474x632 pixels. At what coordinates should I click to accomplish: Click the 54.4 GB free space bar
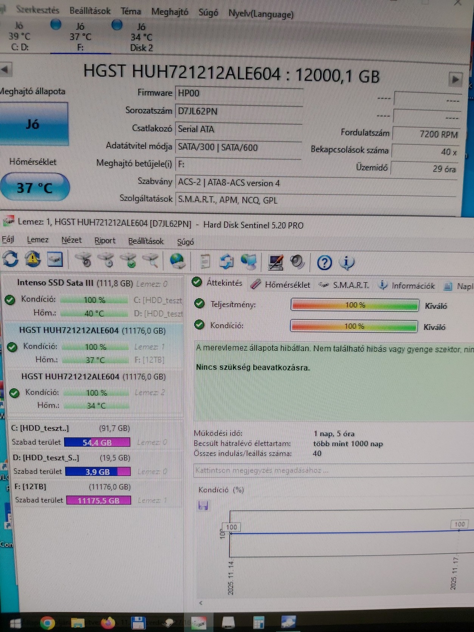(x=97, y=442)
